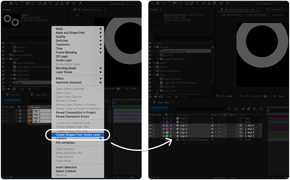Select the Roto Brush tool in the right screenshot

click(x=221, y=3)
